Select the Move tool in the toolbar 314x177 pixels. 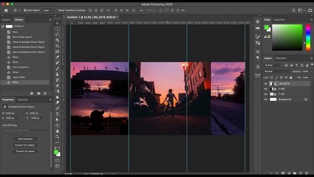point(57,23)
